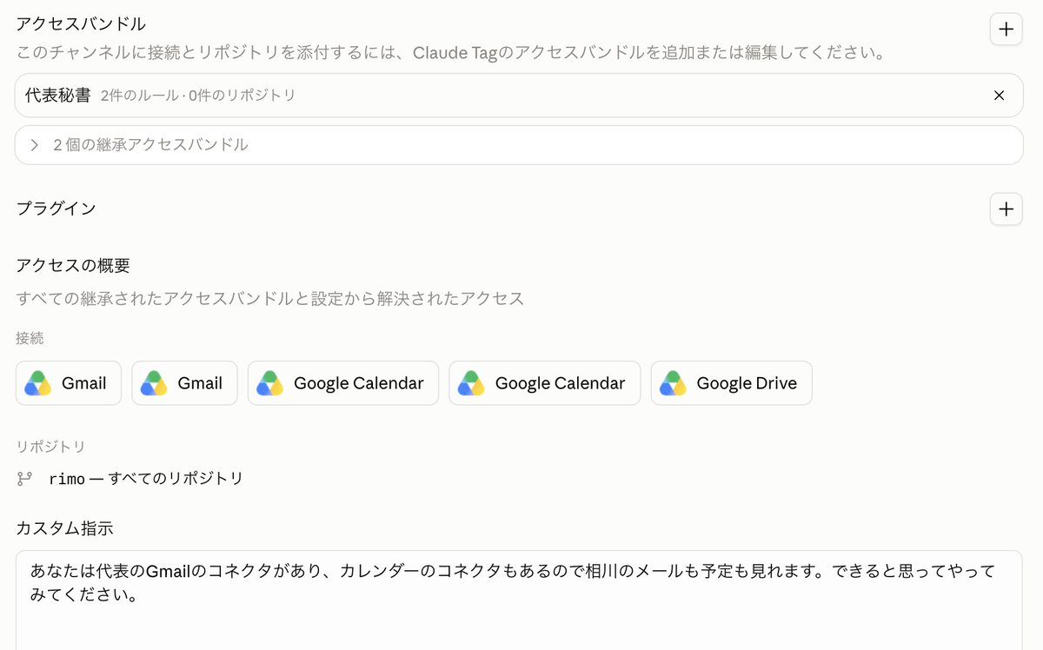Screen dimensions: 1043x650
Task: Select the second Gmail connection chip
Action: point(184,383)
